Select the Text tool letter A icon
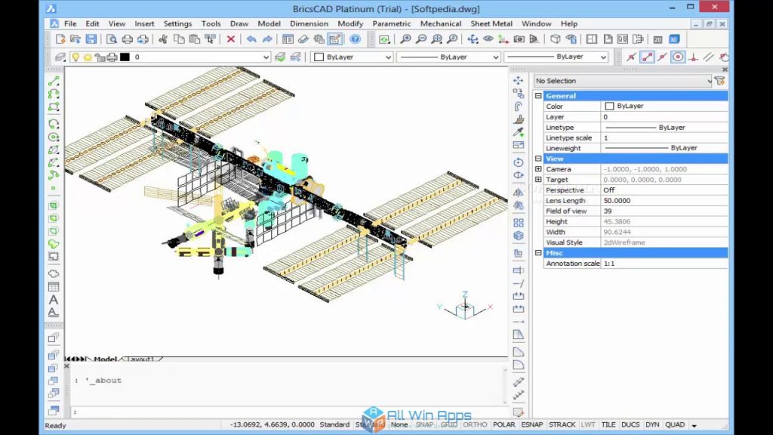Viewport: 773px width, 435px height. 54,299
